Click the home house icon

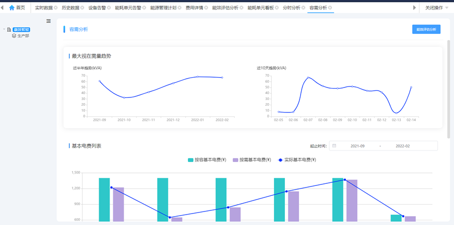11,8
